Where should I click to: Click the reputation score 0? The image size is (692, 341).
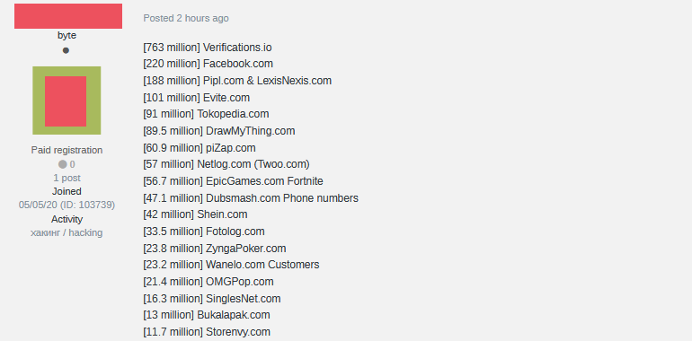(73, 165)
